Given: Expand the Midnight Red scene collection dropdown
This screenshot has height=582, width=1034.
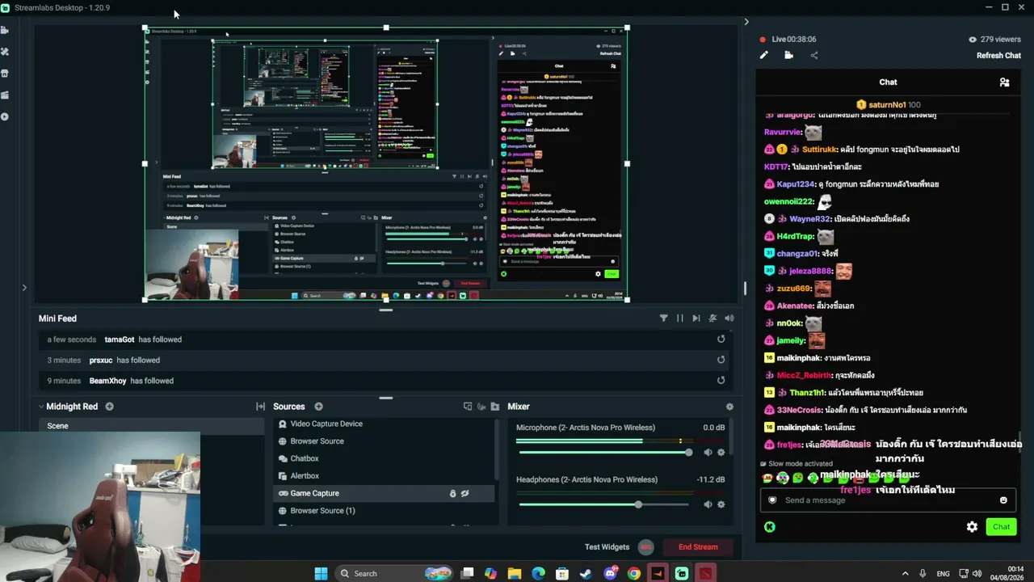Looking at the screenshot, I should coord(41,407).
